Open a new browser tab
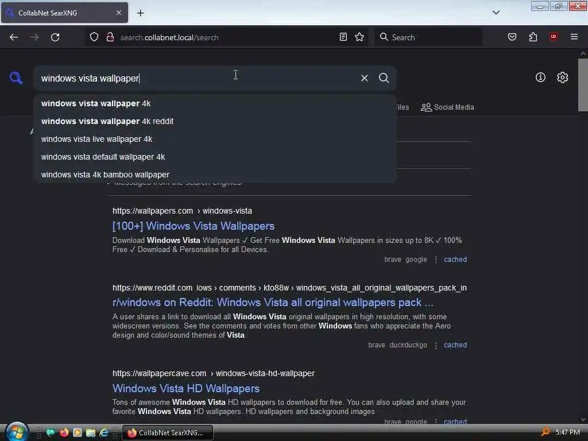Viewport: 588px width, 441px height. [x=140, y=13]
